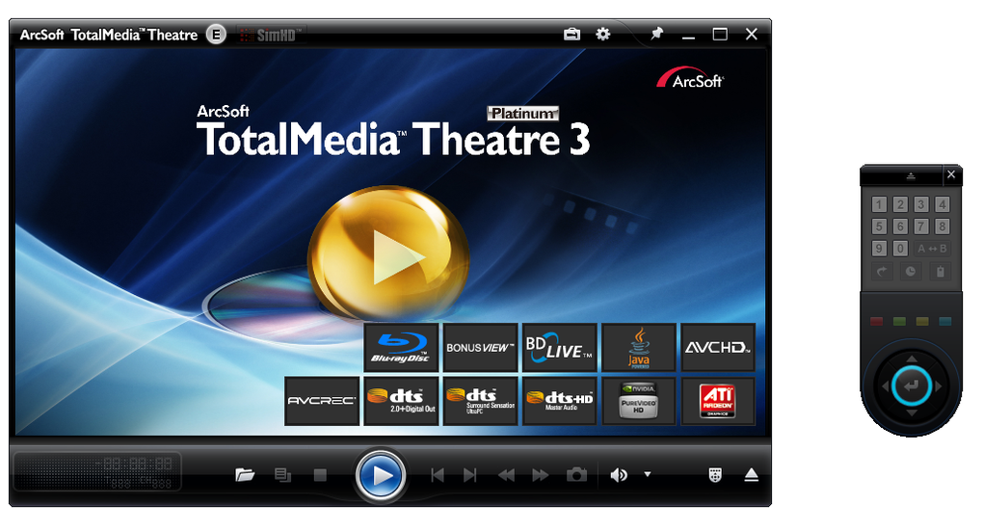Eject the disc from the control bar
The image size is (983, 532).
point(752,475)
